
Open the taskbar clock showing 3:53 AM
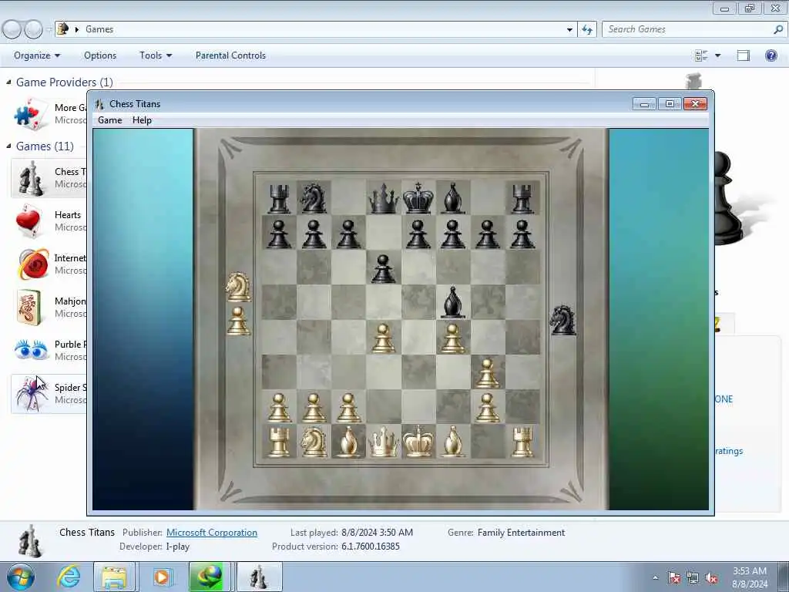[750, 577]
